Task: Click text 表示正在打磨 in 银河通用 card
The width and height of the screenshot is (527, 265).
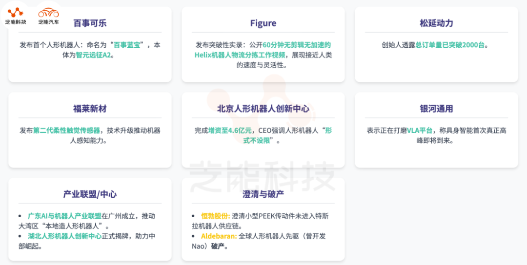Action: (387, 131)
